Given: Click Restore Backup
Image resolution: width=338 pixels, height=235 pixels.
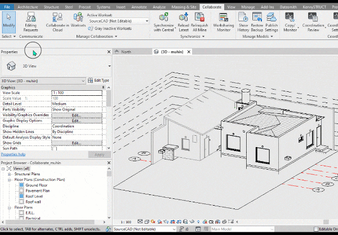Looking at the screenshot, I should click(257, 22).
